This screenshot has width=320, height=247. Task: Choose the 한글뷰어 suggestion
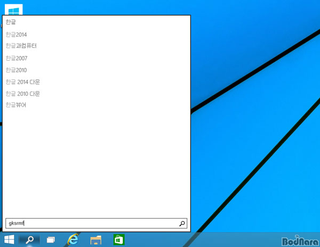pos(16,105)
